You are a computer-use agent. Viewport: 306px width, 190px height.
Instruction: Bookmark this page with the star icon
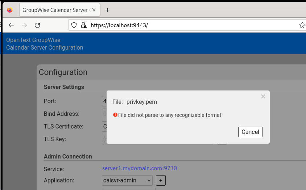302,25
